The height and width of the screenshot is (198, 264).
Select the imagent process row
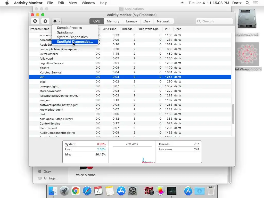[130, 100]
